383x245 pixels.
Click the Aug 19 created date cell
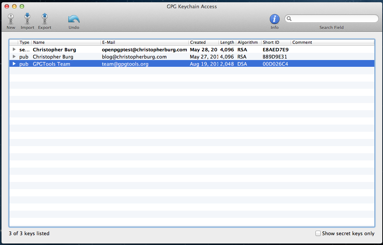point(204,64)
